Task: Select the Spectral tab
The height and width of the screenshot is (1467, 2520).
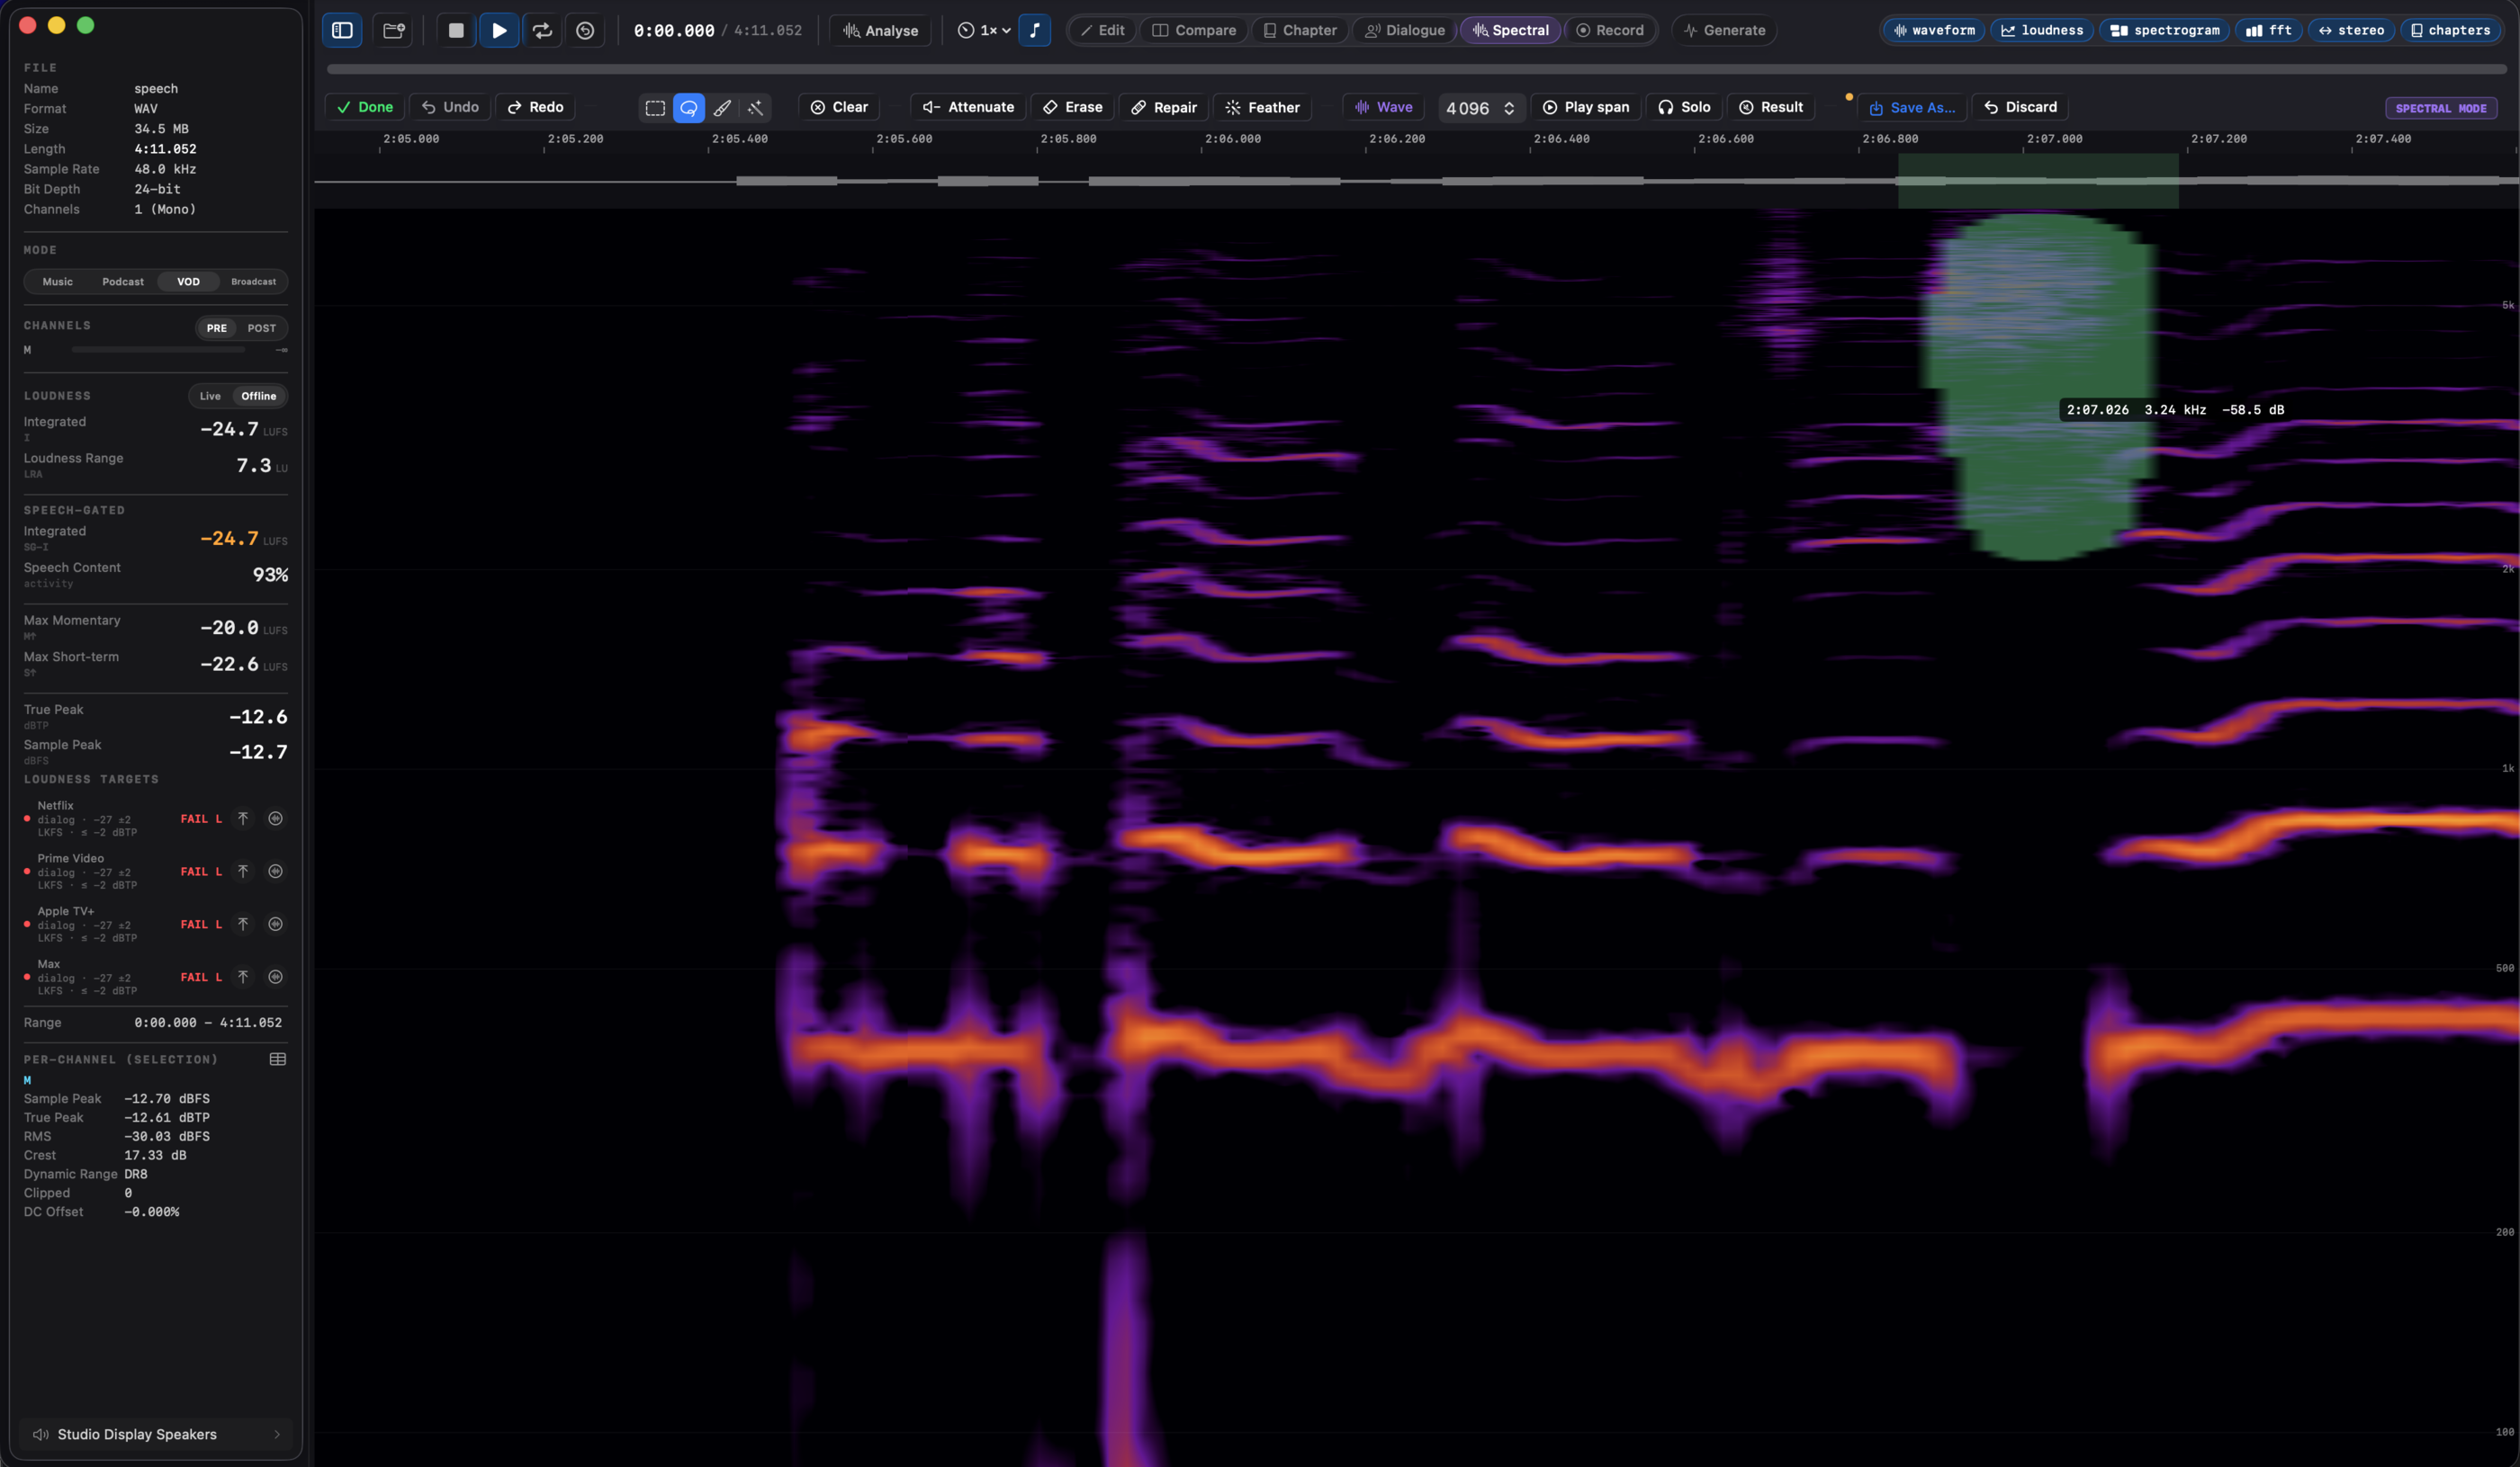Action: click(1510, 30)
